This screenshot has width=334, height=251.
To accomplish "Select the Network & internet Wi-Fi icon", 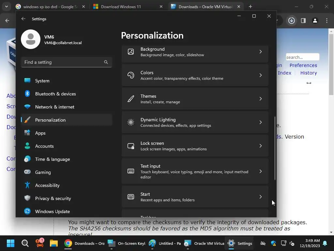I will coord(27,107).
